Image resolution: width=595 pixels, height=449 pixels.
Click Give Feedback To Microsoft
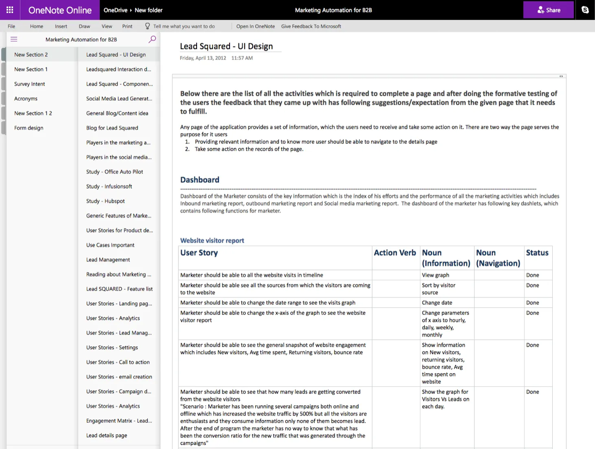pyautogui.click(x=311, y=26)
